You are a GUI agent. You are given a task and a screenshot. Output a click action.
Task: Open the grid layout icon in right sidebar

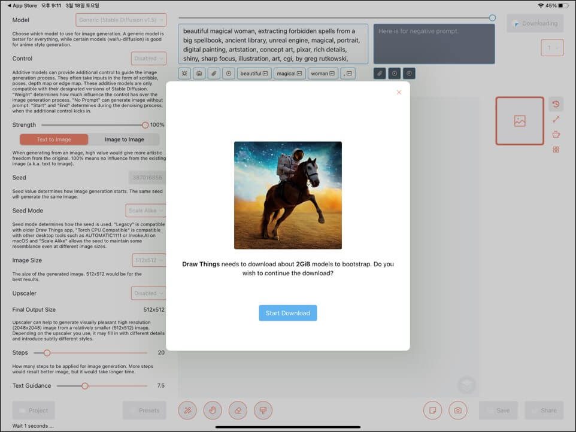tap(556, 150)
